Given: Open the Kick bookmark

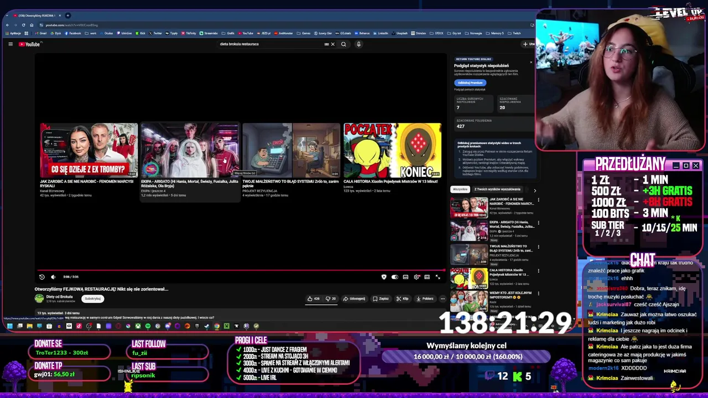Looking at the screenshot, I should pos(140,33).
